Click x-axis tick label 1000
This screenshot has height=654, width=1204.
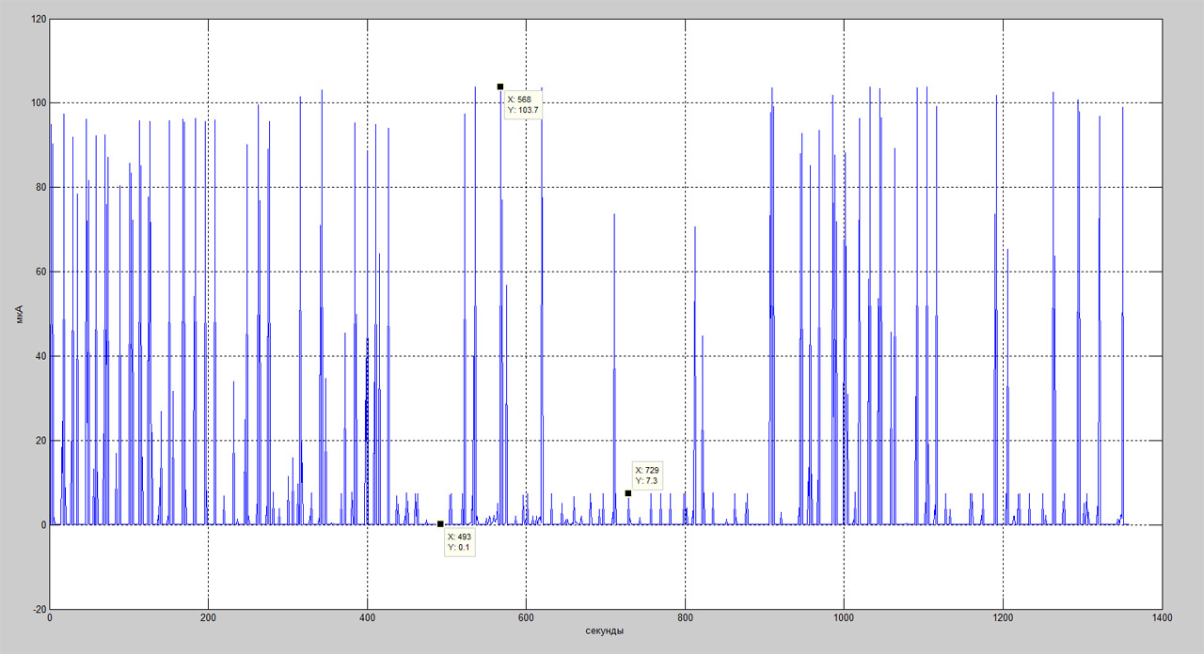(844, 618)
